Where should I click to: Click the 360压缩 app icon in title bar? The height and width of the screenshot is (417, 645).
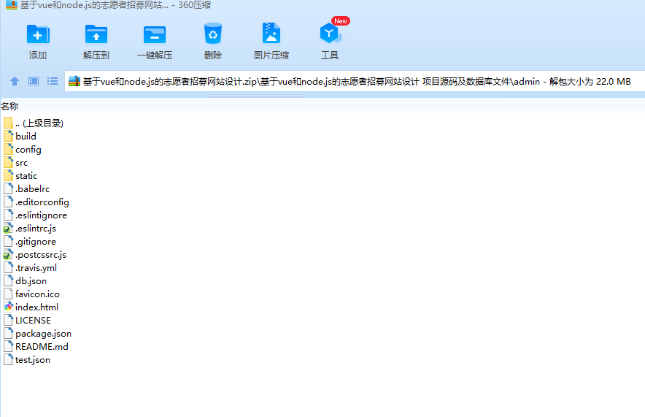[x=11, y=5]
